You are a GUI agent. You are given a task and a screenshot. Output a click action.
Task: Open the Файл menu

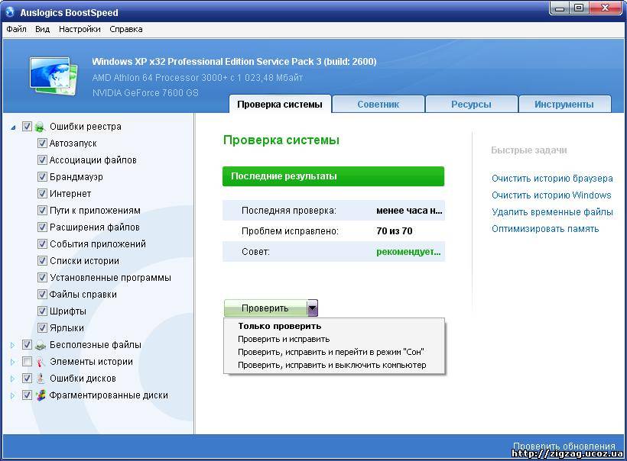[x=16, y=29]
